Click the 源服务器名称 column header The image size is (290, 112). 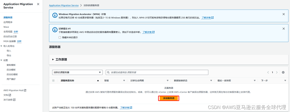(x=67, y=81)
